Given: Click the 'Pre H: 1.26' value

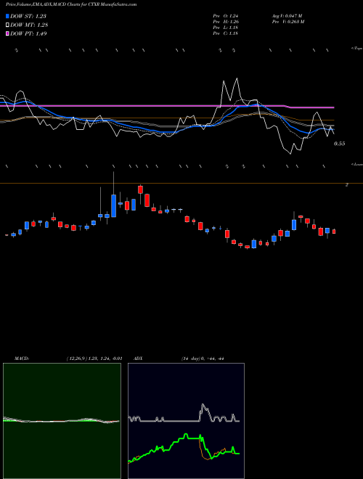Looking at the screenshot, I should [x=226, y=22].
